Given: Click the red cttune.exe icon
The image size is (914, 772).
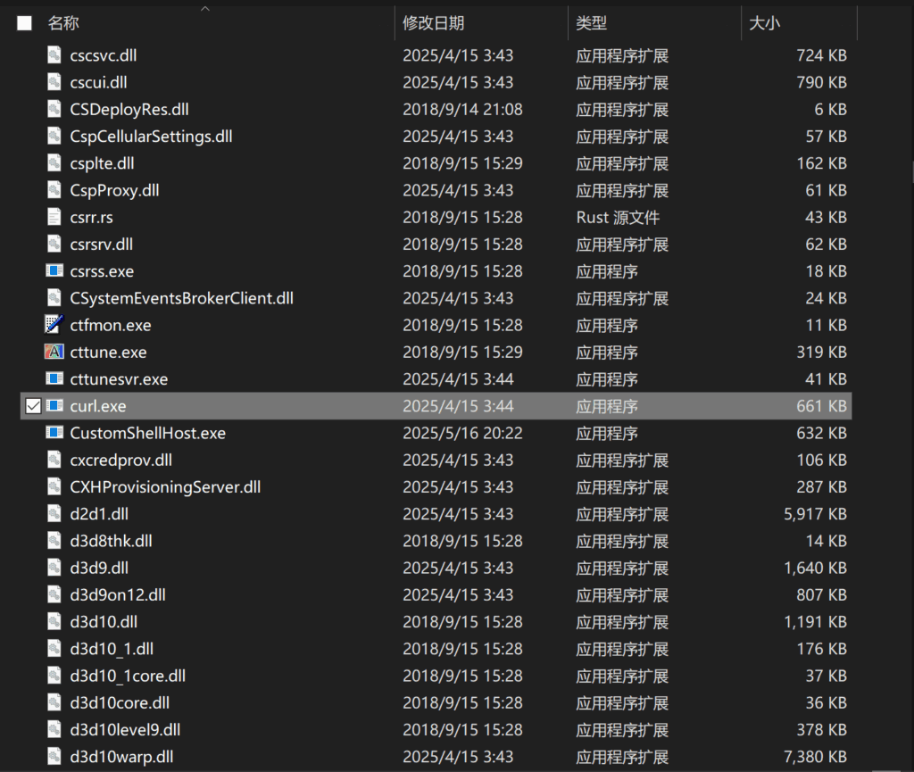Looking at the screenshot, I should point(54,353).
